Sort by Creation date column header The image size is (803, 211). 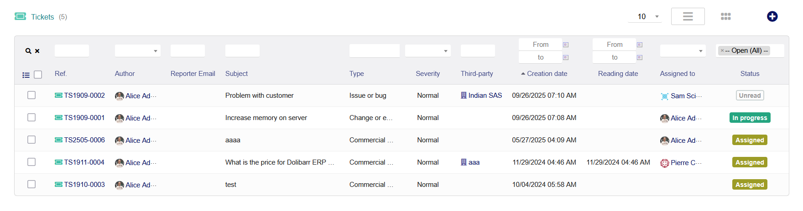(547, 74)
